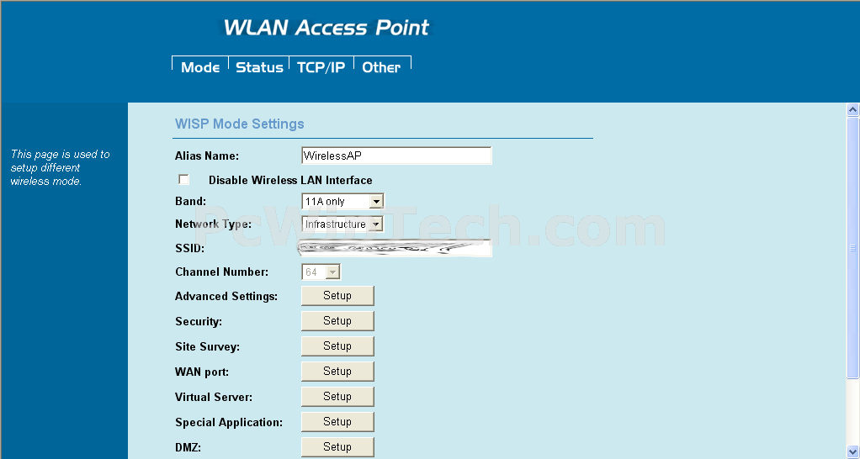860x459 pixels.
Task: Click the WLAN Access Point title
Action: click(326, 28)
